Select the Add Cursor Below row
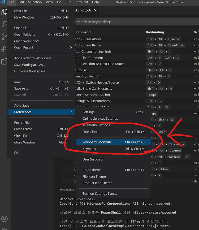This screenshot has width=199, height=230. click(137, 45)
